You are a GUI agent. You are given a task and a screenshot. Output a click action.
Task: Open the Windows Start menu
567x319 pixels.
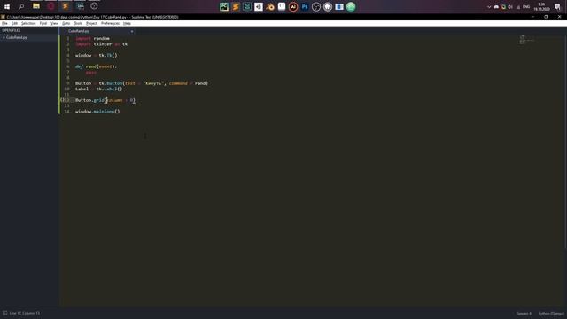pos(7,6)
